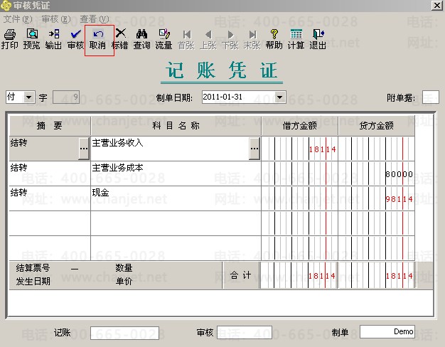Expand the voucher type 付 dropdown
445x347 pixels.
pos(29,97)
